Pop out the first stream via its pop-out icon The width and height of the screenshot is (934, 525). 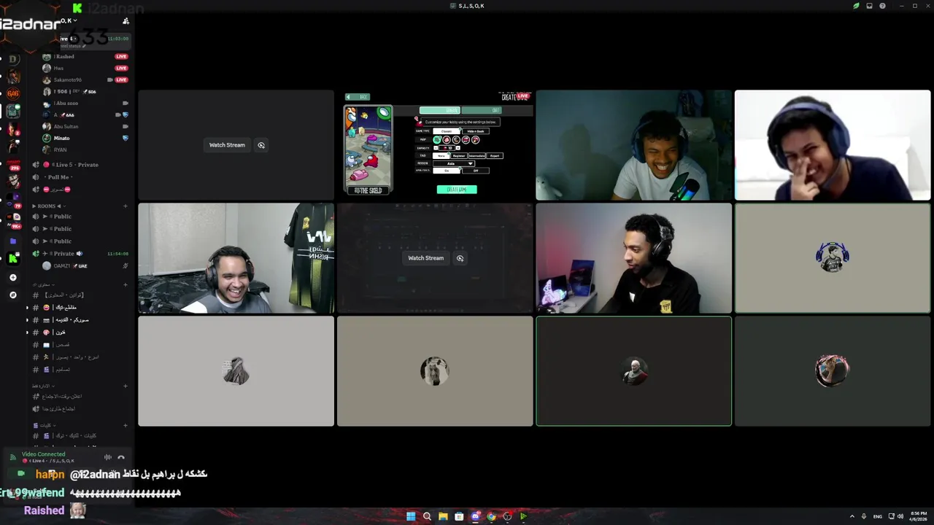[x=261, y=145]
